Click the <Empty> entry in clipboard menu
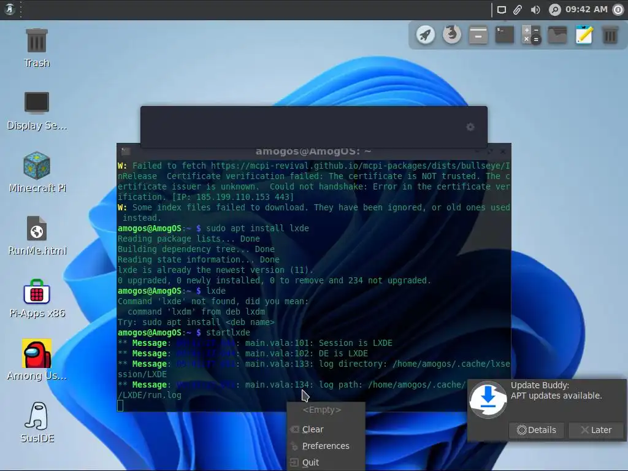 [x=322, y=410]
